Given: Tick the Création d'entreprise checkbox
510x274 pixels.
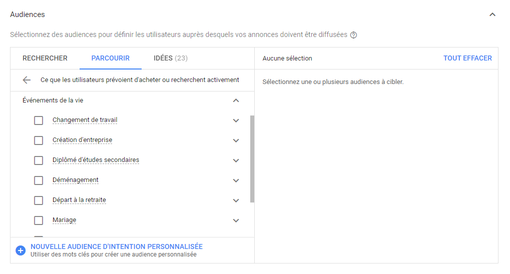Looking at the screenshot, I should tap(39, 140).
